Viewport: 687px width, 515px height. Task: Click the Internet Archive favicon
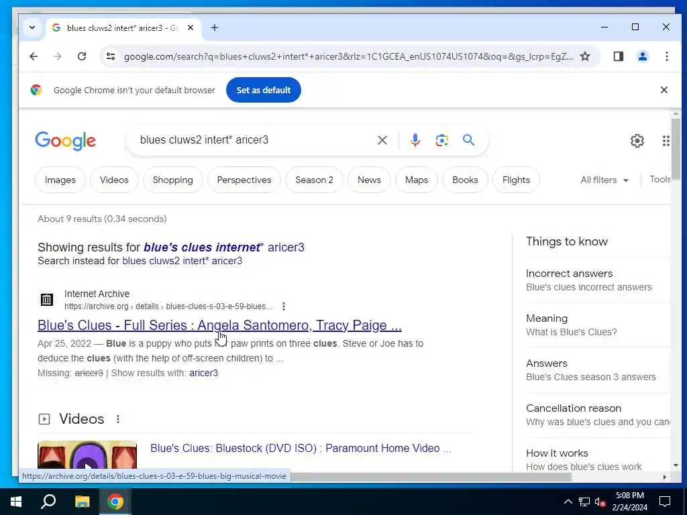(47, 300)
